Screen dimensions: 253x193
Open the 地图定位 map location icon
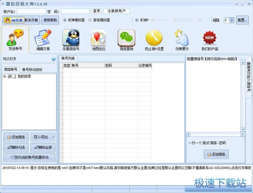99,40
